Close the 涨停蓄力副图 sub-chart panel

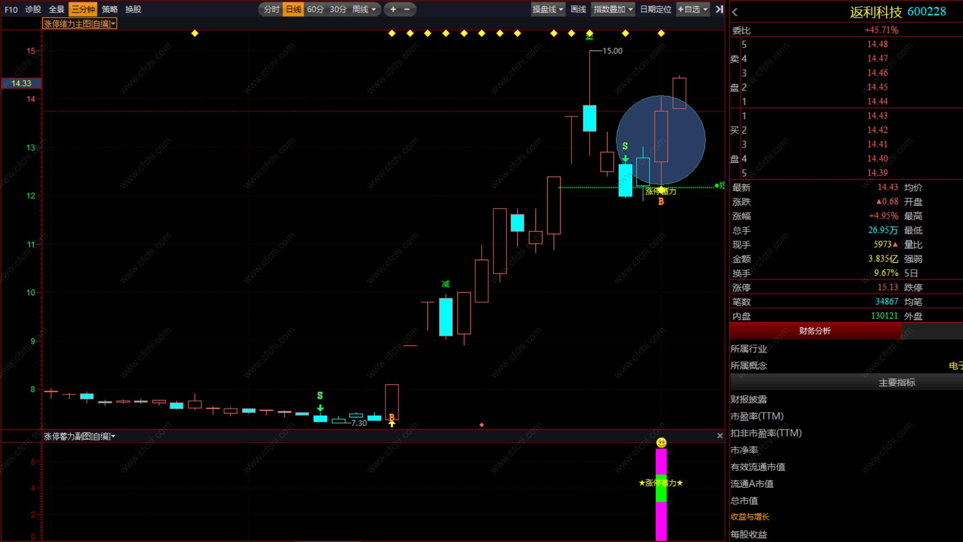coord(720,436)
